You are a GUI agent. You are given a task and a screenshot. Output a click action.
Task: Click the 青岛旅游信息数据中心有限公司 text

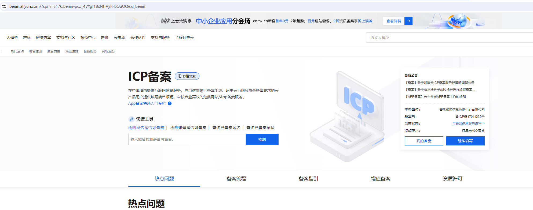(x=462, y=110)
